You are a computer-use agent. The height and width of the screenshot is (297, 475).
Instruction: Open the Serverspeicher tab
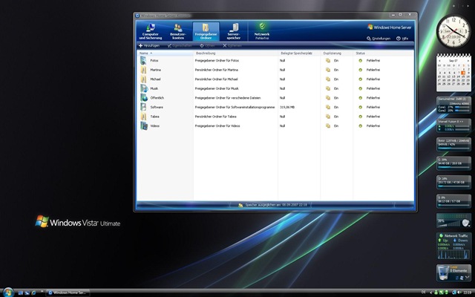pyautogui.click(x=234, y=31)
